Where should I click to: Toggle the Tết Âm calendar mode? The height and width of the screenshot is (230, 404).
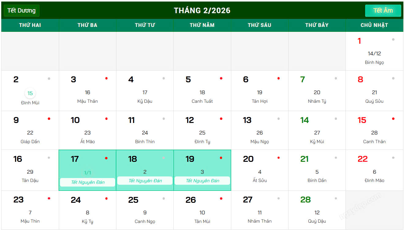coord(383,10)
